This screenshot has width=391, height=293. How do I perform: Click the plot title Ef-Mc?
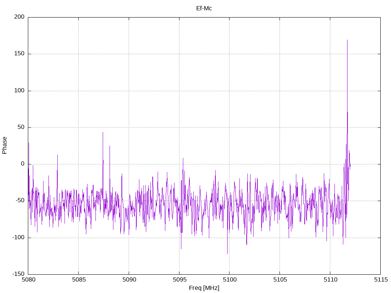(x=204, y=8)
